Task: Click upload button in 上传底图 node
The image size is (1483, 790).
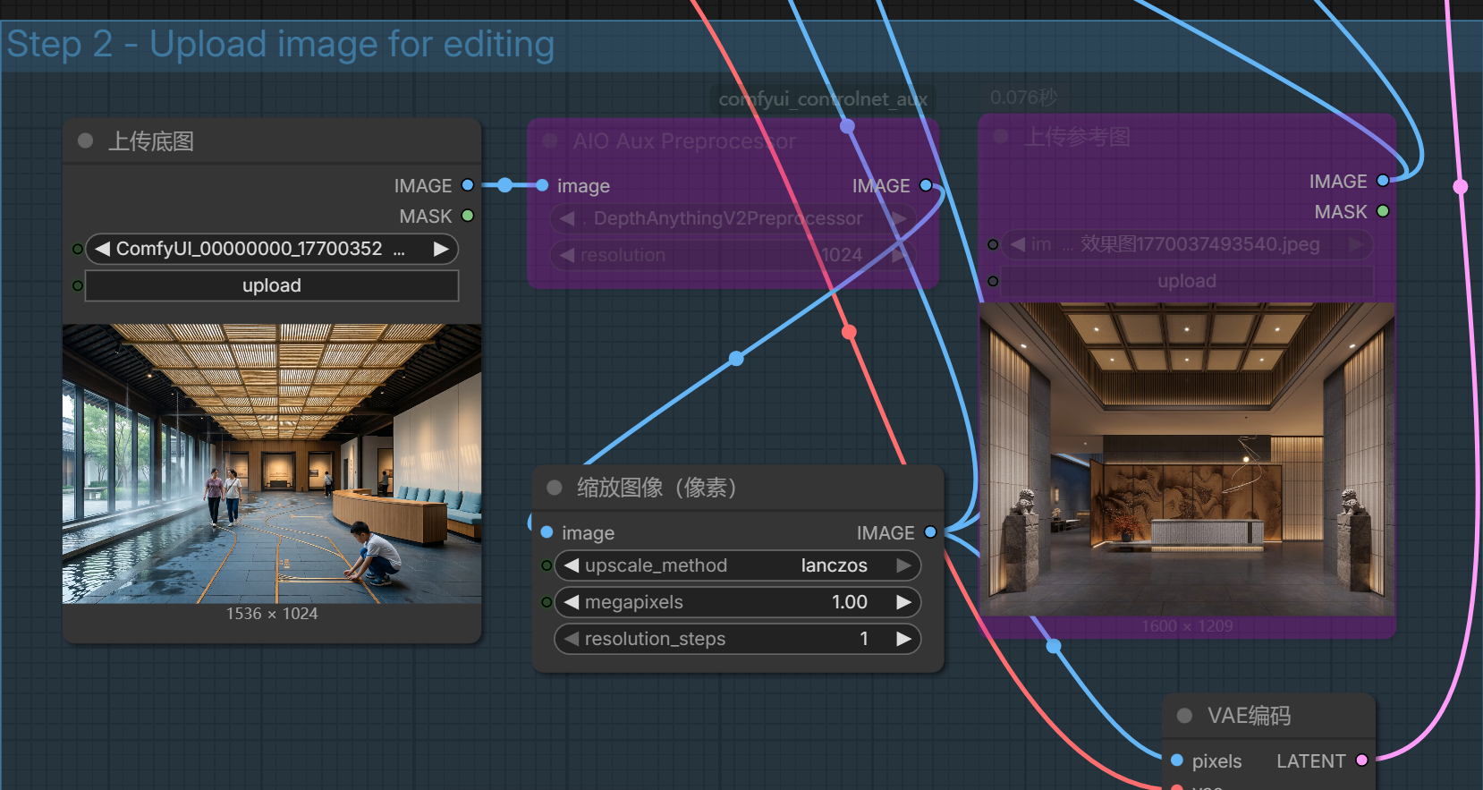Action: tap(272, 285)
